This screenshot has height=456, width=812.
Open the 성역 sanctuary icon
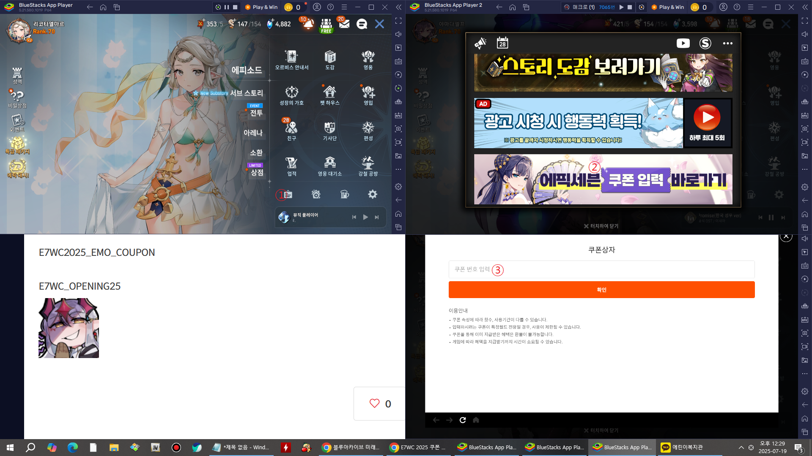point(17,75)
